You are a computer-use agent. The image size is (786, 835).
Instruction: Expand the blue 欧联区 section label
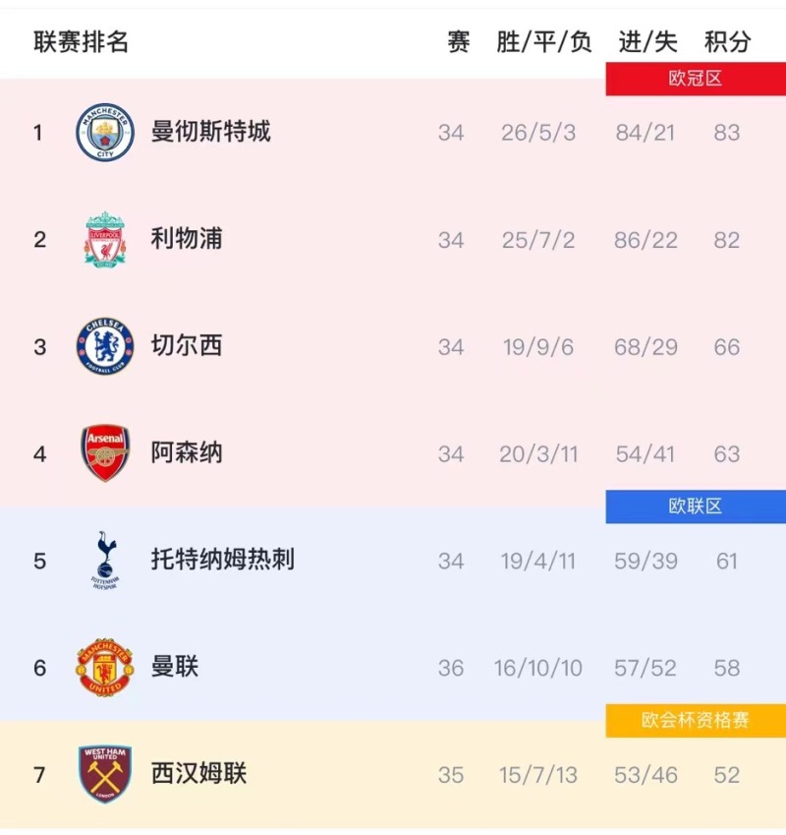coord(695,504)
